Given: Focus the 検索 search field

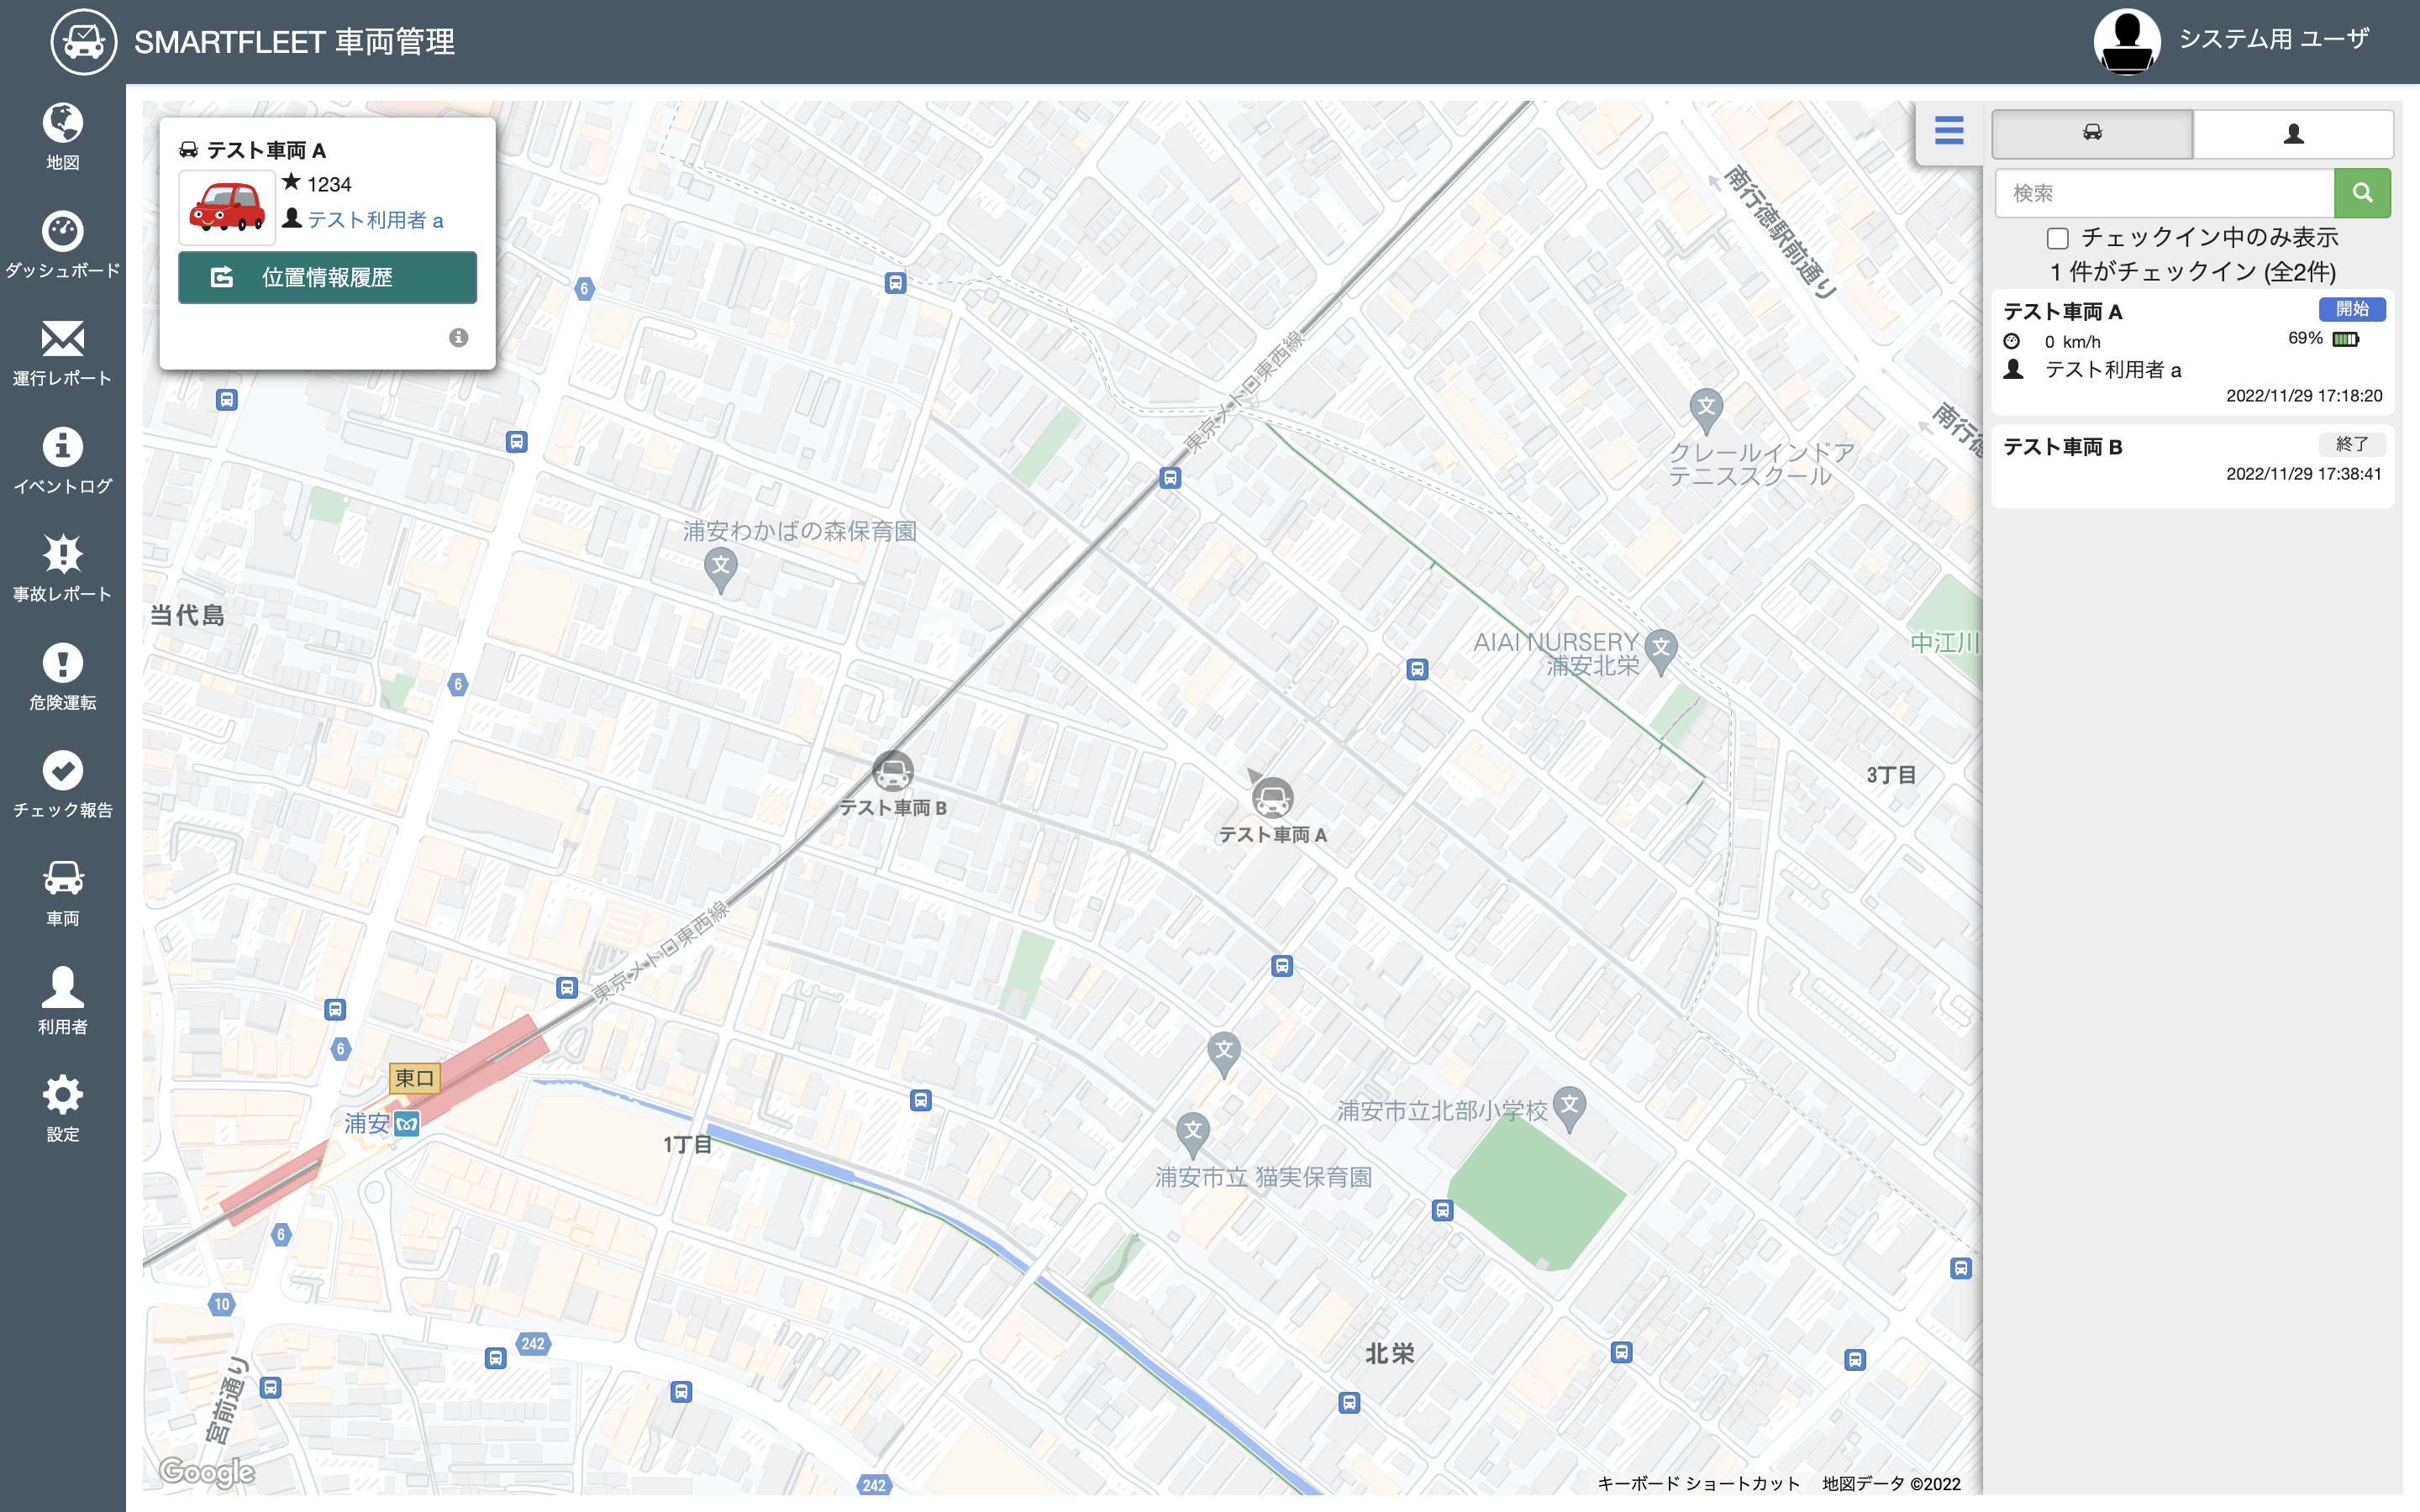Looking at the screenshot, I should pyautogui.click(x=2164, y=193).
